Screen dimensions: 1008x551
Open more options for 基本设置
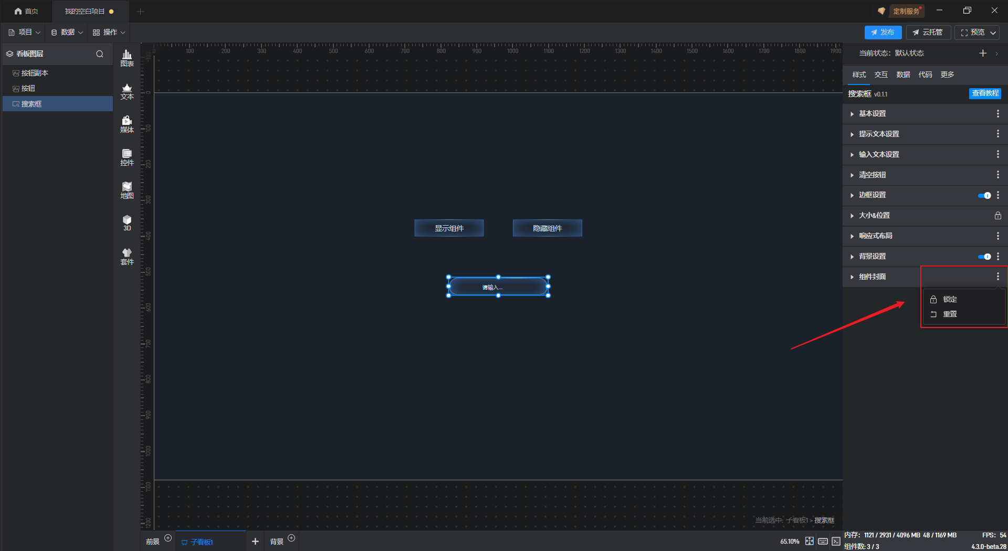coord(998,114)
